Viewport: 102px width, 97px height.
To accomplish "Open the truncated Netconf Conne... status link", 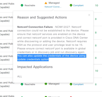I will [53, 7].
